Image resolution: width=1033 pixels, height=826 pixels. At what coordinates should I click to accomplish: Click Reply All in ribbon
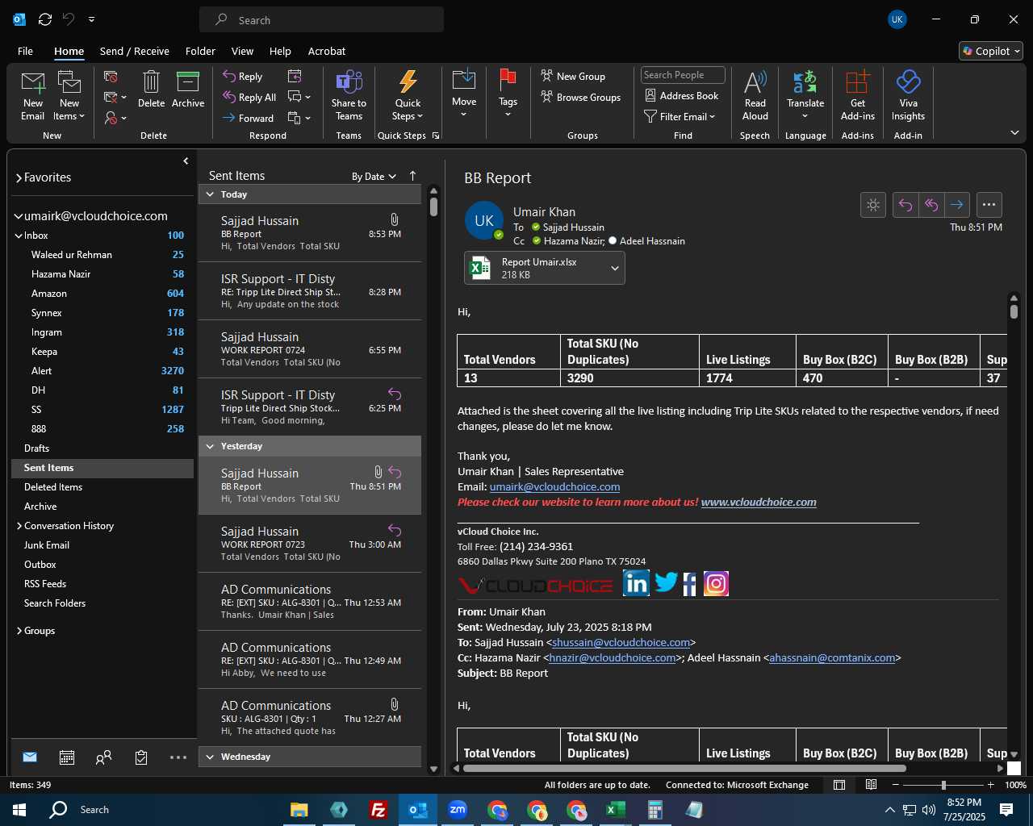[250, 98]
